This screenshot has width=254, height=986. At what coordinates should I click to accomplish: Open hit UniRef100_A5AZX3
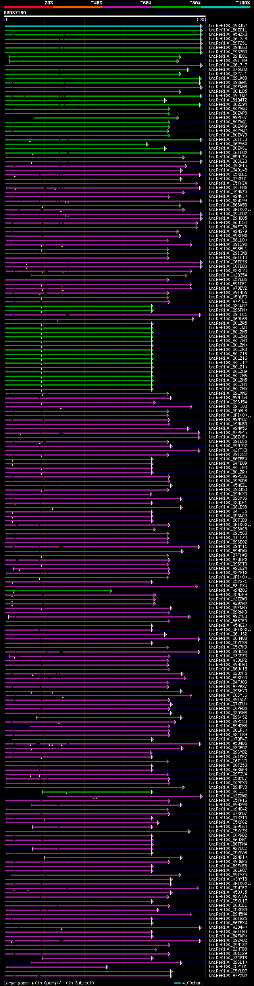(228, 35)
